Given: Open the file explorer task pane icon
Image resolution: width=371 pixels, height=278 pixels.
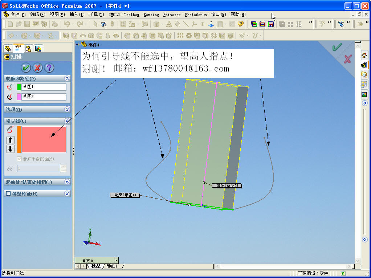Looking at the screenshot, I should pyautogui.click(x=364, y=75).
